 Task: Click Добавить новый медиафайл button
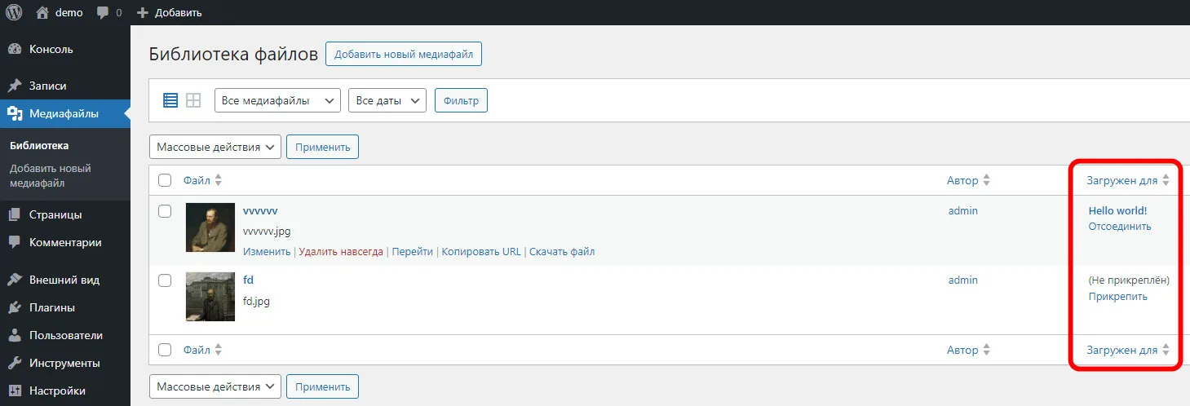click(404, 55)
